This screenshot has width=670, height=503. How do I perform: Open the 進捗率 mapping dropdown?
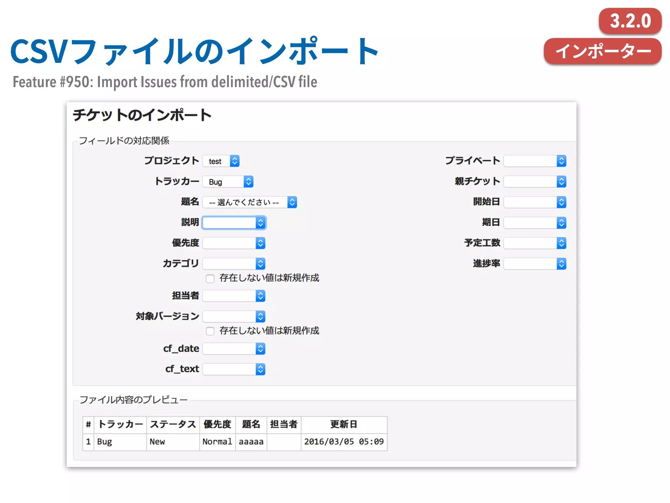[535, 264]
